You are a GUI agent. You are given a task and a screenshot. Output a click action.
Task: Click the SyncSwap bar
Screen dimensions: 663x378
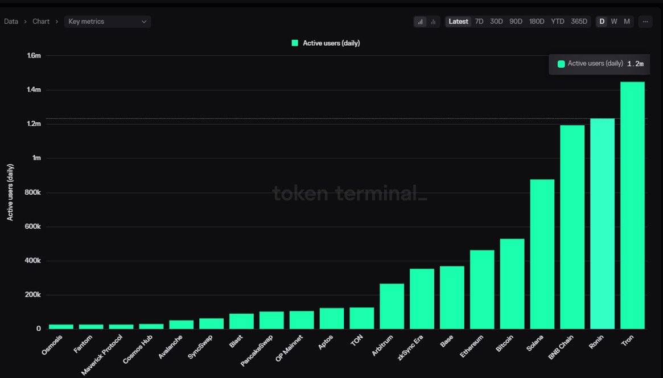[211, 323]
